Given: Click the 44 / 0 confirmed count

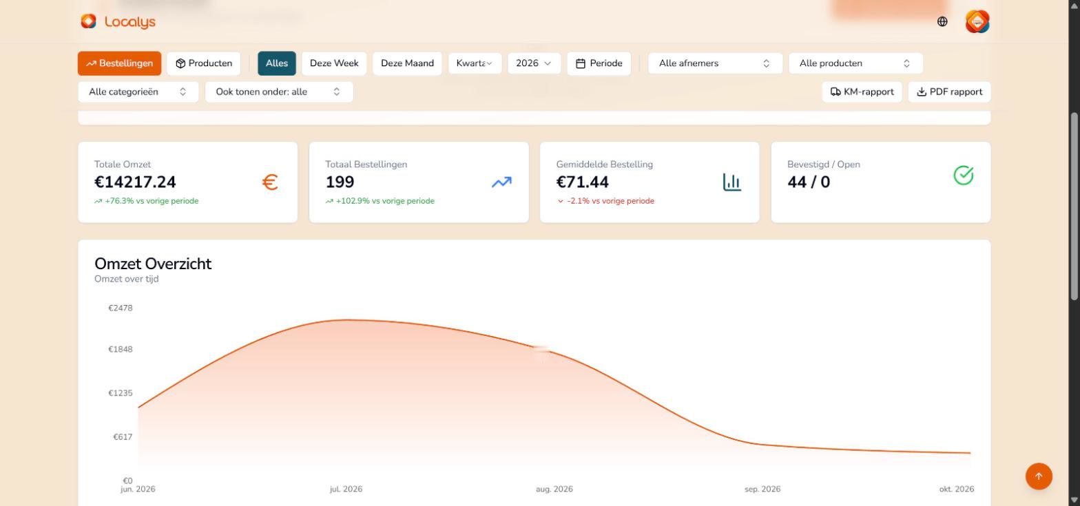Looking at the screenshot, I should pyautogui.click(x=809, y=182).
